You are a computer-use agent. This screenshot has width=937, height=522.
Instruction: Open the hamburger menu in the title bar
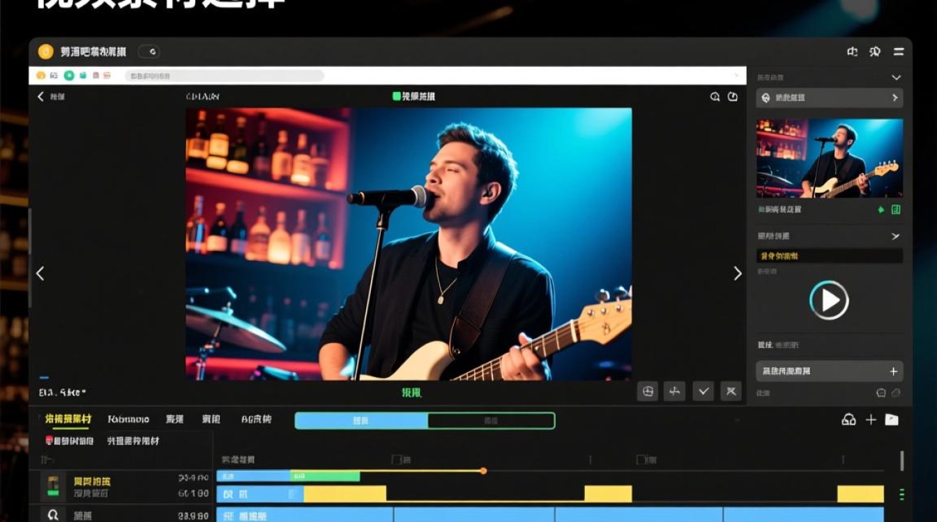click(899, 52)
